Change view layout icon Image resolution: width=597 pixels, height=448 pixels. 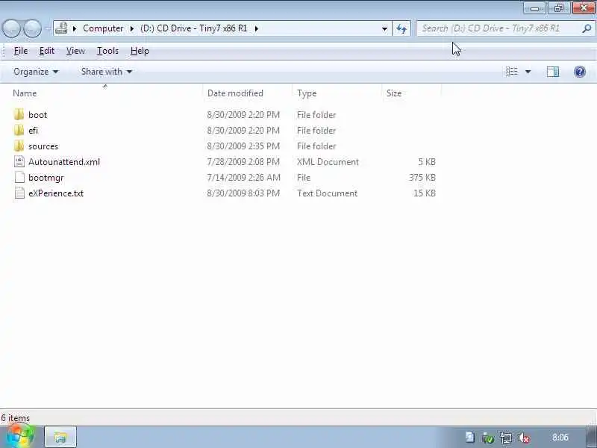512,72
